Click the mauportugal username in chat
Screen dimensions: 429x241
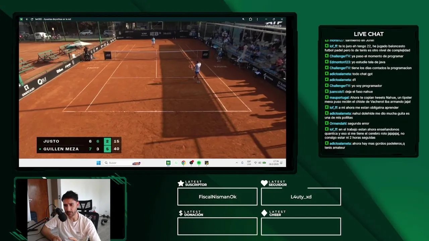point(339,97)
